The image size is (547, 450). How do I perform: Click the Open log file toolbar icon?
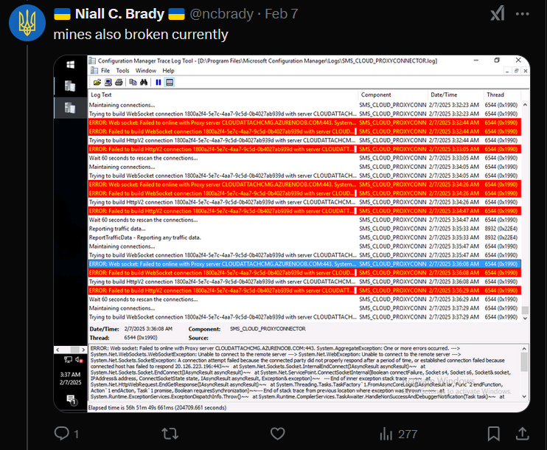point(97,83)
